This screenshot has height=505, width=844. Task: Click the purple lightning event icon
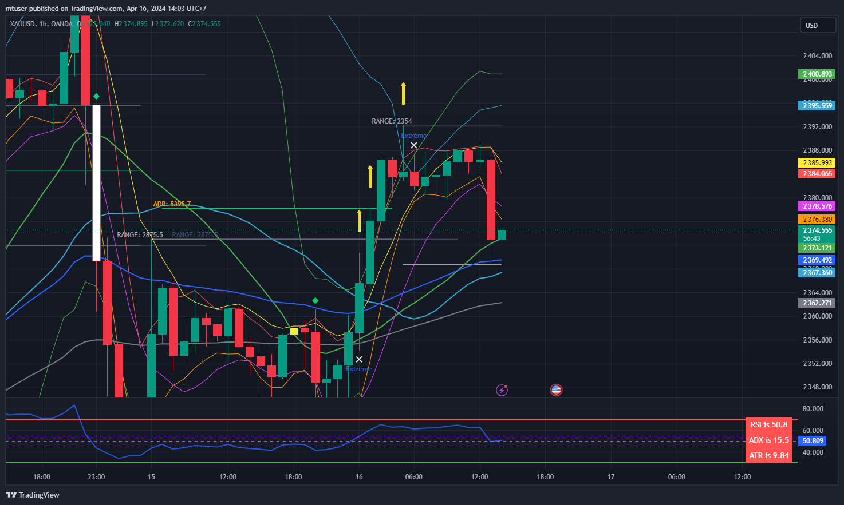[502, 390]
